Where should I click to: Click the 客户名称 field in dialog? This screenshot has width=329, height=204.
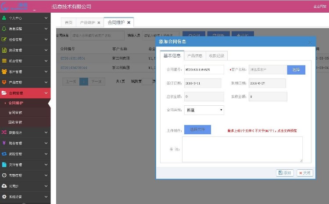coord(268,69)
